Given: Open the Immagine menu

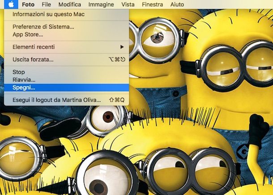Looking at the screenshot, I should point(101,4).
